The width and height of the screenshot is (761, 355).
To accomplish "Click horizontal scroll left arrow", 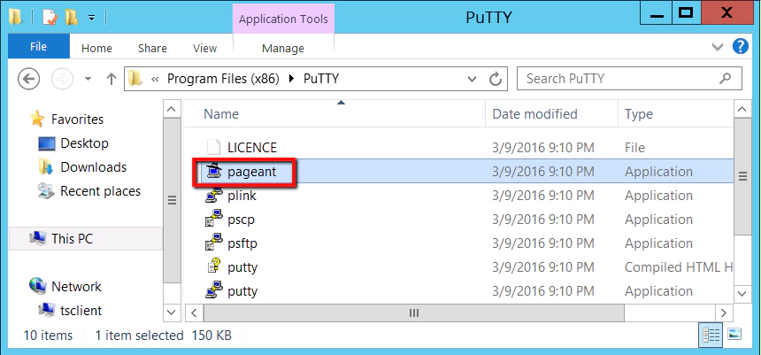I will click(194, 313).
